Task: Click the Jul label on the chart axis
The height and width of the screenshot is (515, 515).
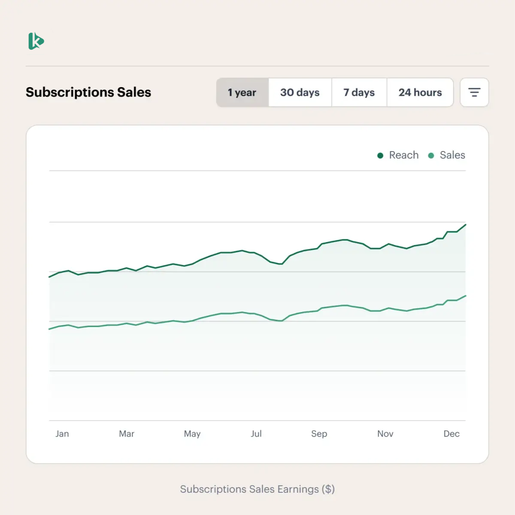Action: pyautogui.click(x=256, y=433)
